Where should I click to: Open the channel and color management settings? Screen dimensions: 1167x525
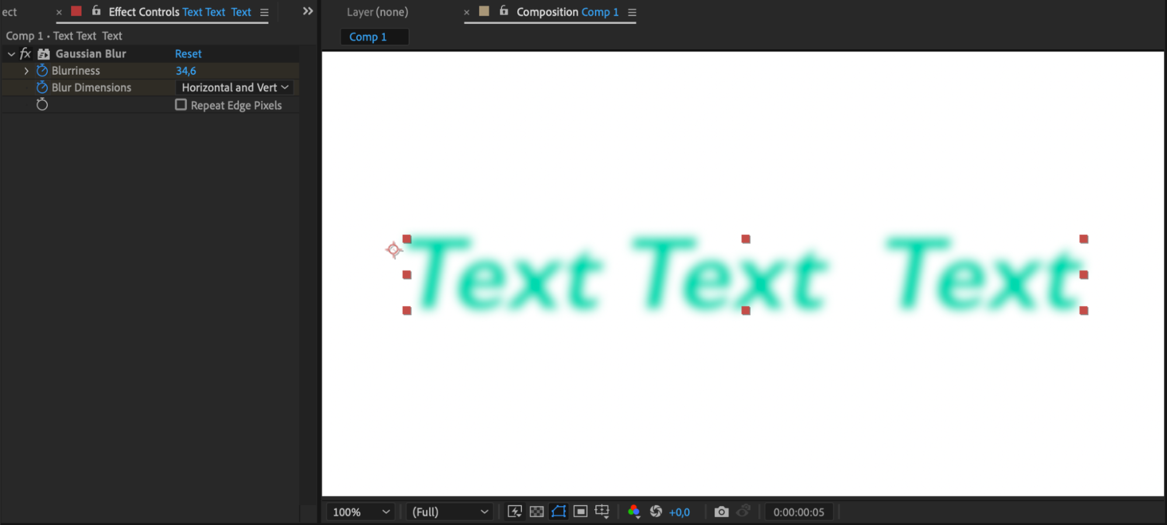(634, 512)
